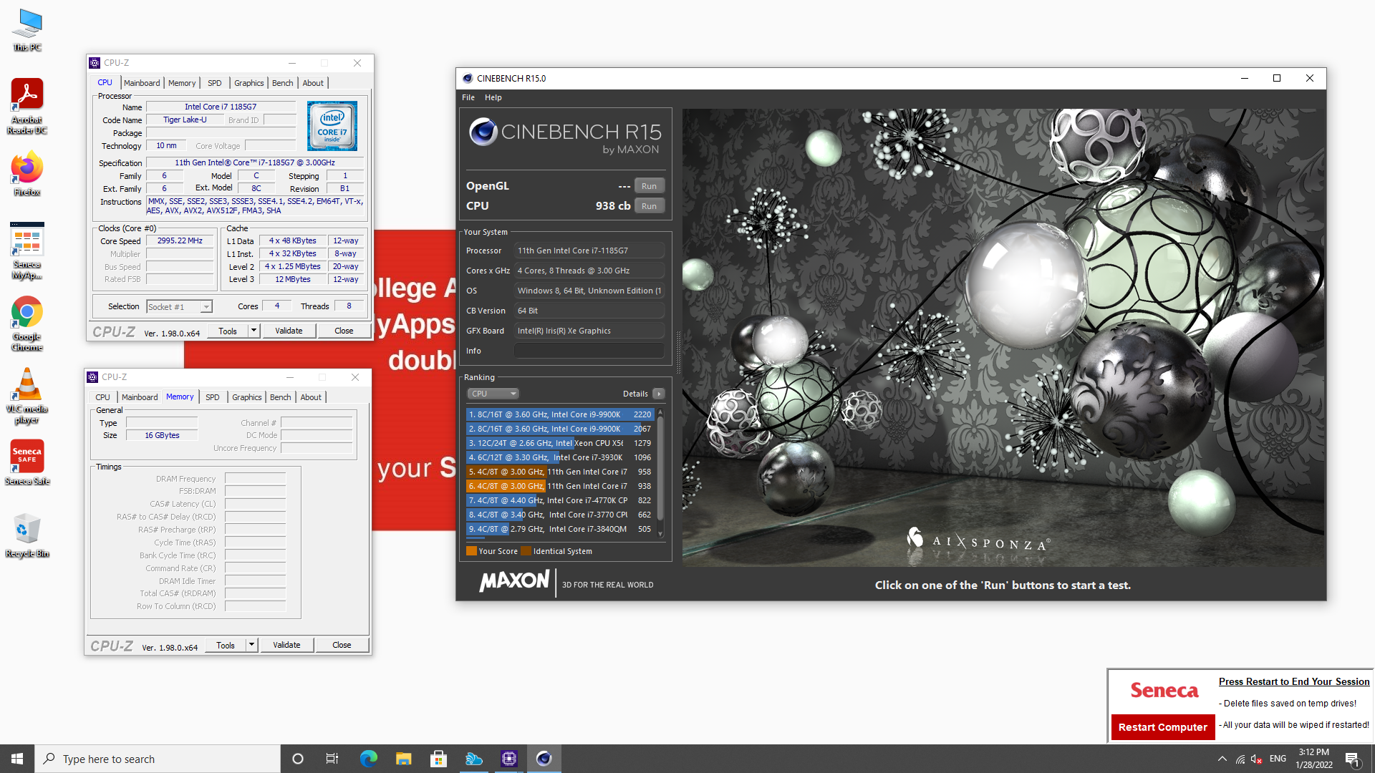Switch to CPU-Z taskbar icon
This screenshot has height=773, width=1375.
(x=508, y=759)
